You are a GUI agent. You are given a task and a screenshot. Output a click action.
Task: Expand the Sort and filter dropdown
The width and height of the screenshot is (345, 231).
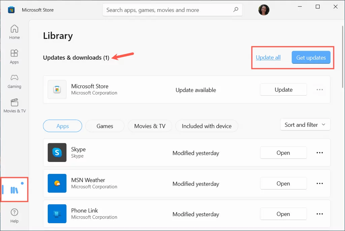click(x=305, y=125)
